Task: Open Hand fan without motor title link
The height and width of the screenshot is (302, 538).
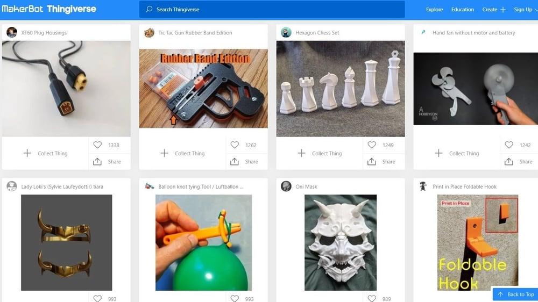Action: point(474,33)
